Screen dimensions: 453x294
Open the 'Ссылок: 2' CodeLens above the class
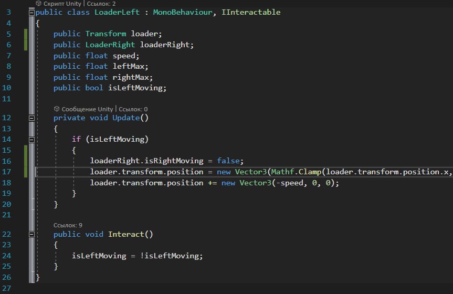point(101,4)
